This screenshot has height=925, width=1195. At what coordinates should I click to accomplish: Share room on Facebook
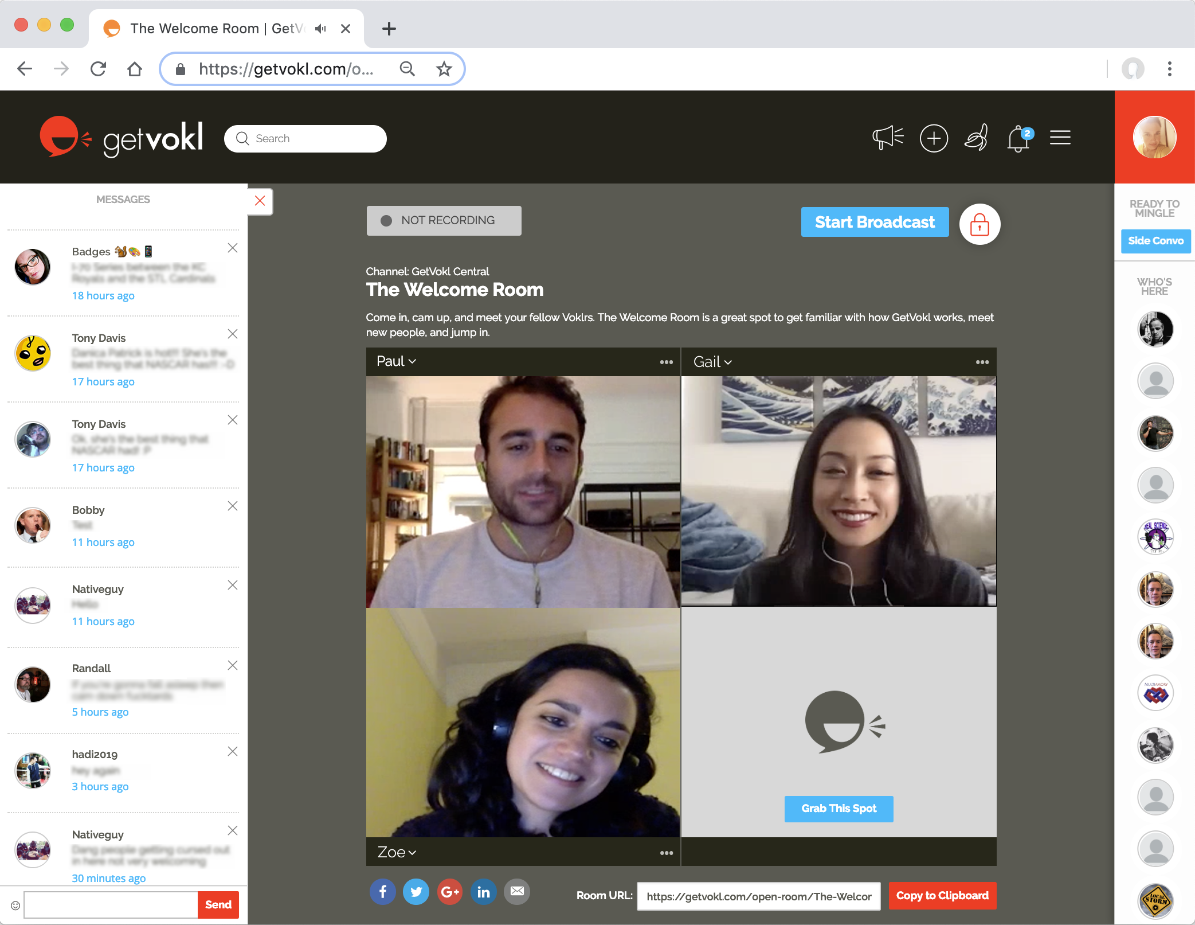click(382, 892)
